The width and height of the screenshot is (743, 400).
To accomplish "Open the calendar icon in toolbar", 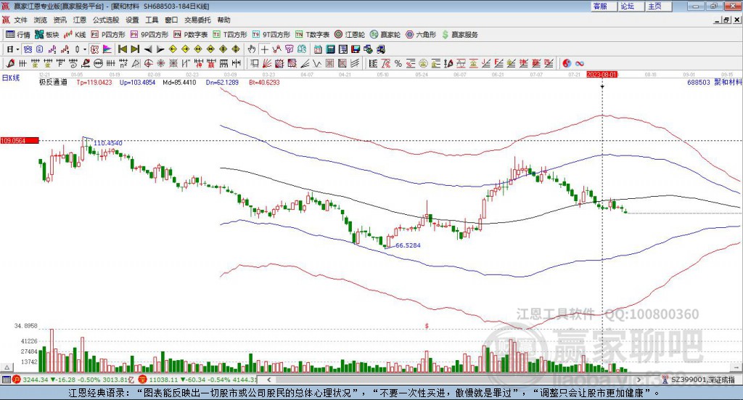I will [x=318, y=49].
